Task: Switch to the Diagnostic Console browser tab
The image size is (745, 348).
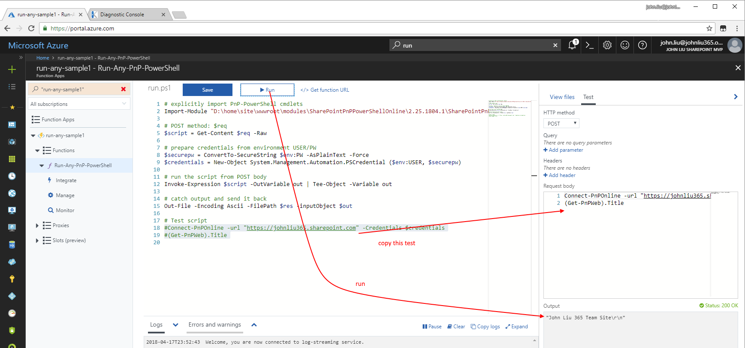Action: coord(122,15)
